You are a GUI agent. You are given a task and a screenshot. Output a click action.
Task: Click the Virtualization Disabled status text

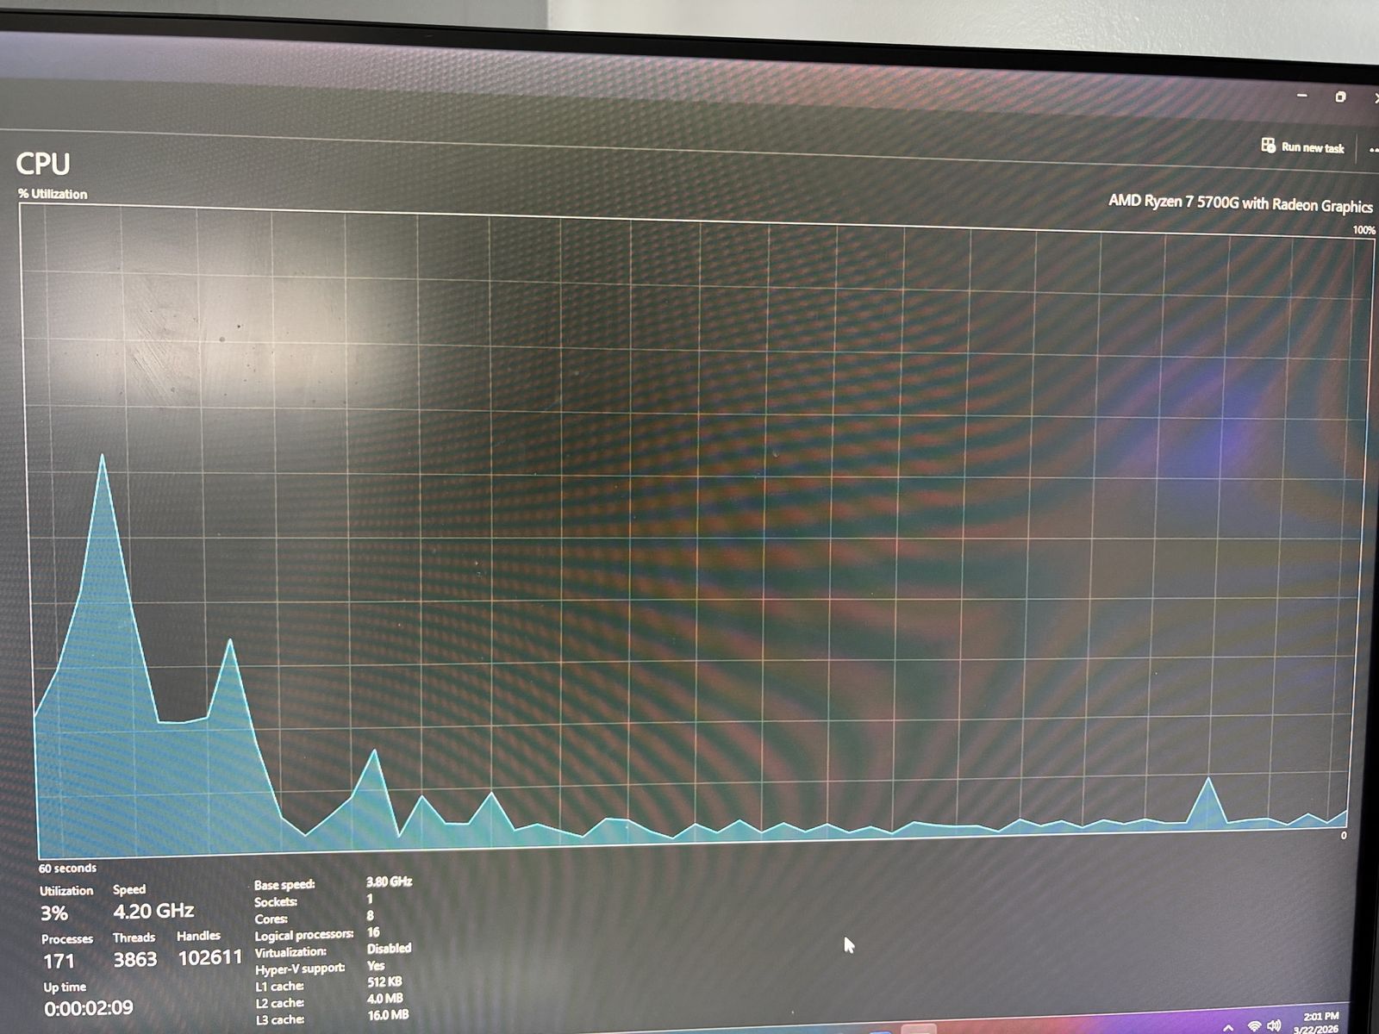click(389, 948)
